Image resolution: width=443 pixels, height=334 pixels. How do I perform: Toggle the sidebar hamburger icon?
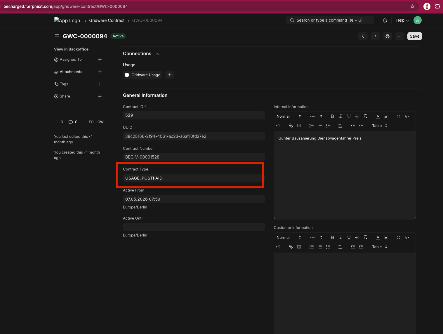[57, 36]
